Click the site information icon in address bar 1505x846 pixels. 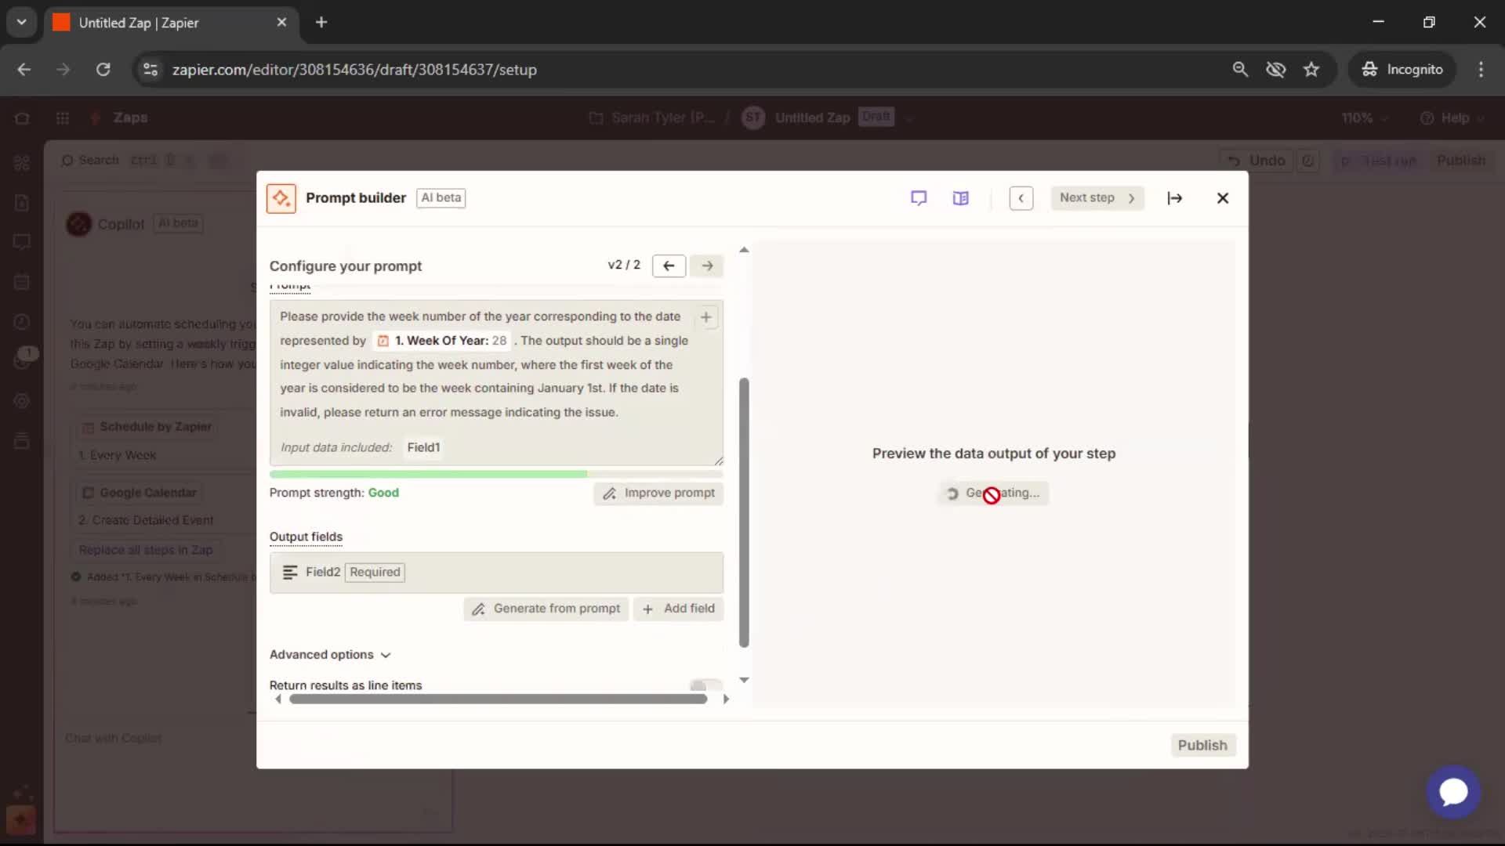tap(150, 70)
